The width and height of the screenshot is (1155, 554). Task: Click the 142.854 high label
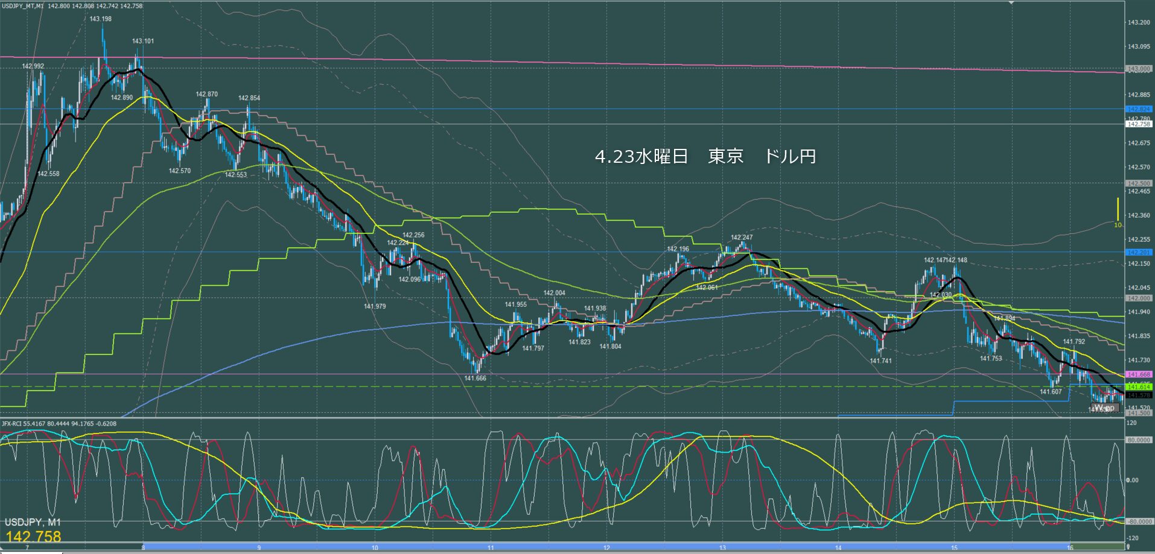point(249,98)
